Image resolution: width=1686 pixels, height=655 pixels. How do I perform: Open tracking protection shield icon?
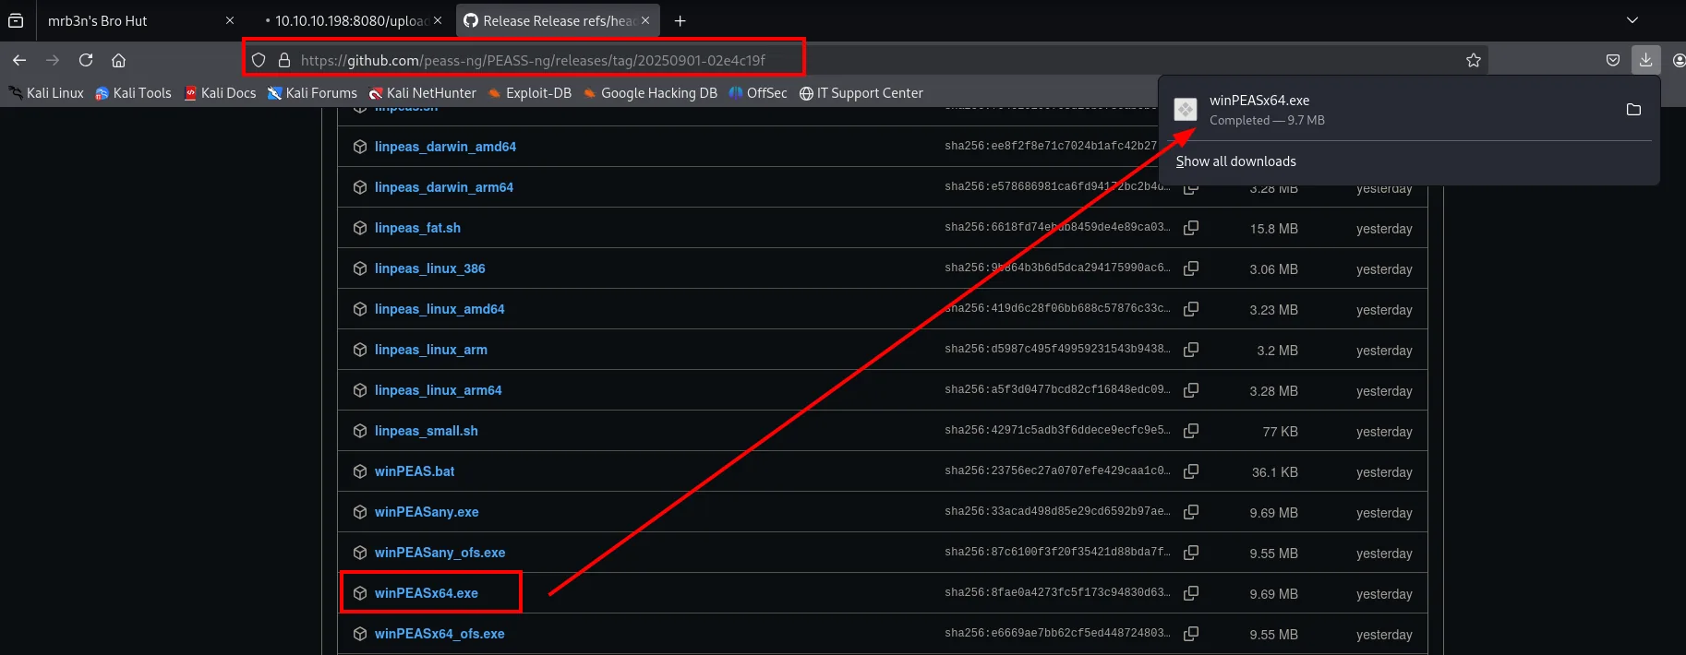(x=259, y=60)
